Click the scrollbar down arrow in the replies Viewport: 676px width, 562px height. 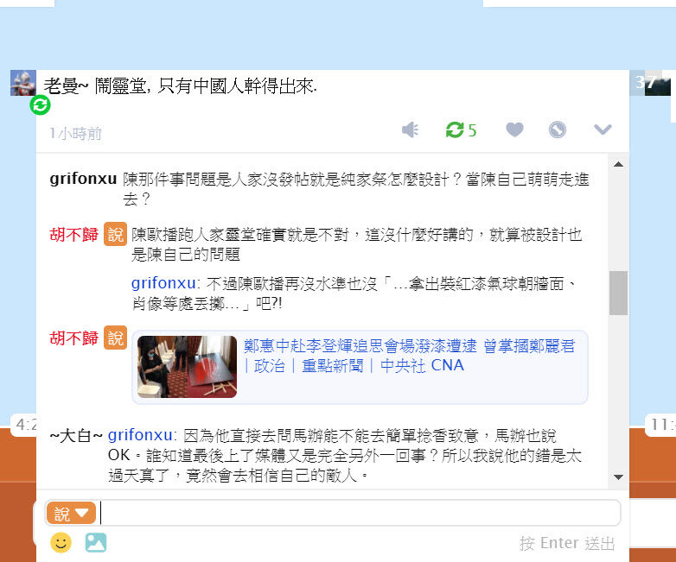pos(618,477)
